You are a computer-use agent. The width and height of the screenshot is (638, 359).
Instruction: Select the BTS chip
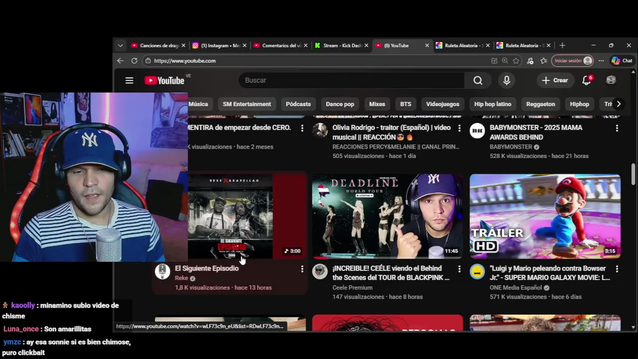click(406, 104)
